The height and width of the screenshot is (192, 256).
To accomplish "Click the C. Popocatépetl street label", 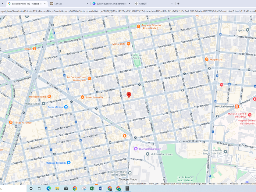I will (x=22, y=80).
